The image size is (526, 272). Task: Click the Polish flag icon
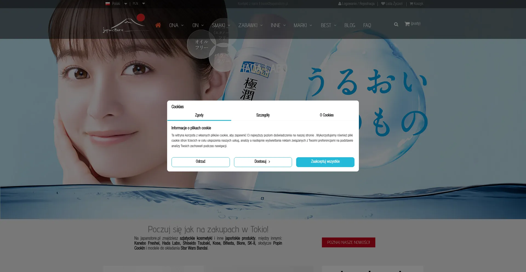[x=108, y=4]
